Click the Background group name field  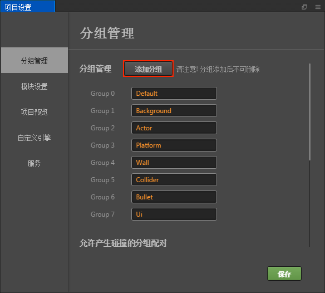click(174, 111)
